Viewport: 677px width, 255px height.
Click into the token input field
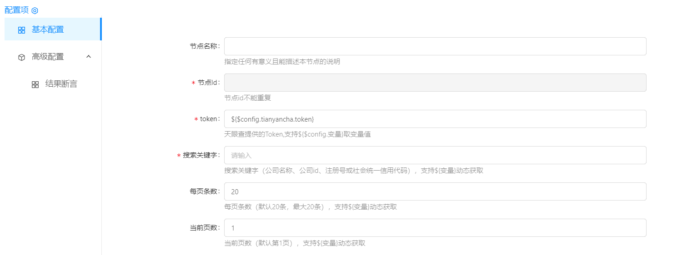click(435, 119)
